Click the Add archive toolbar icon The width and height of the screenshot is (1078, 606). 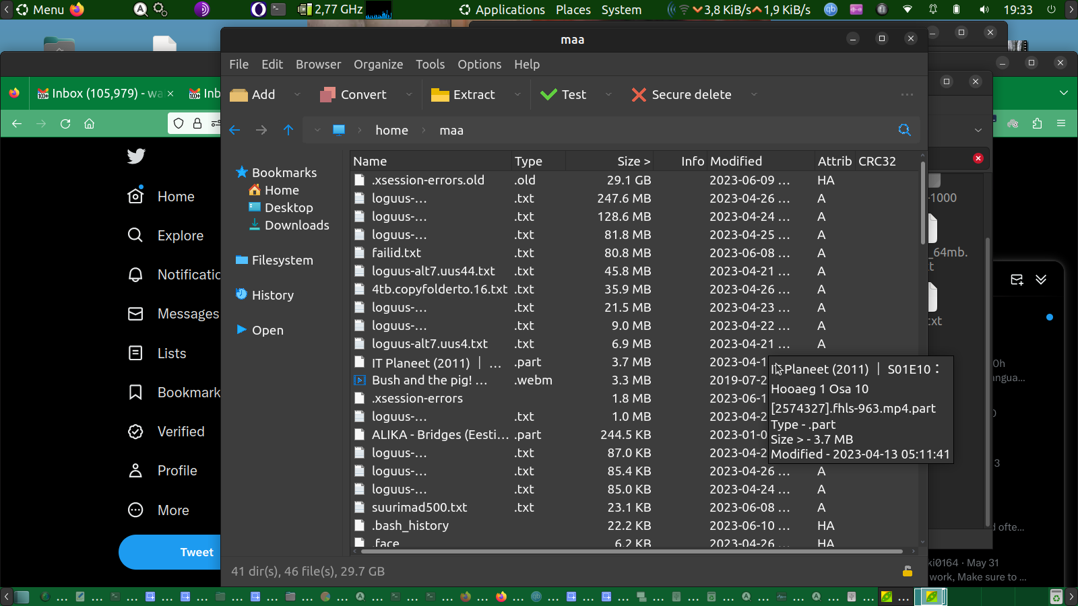(x=239, y=95)
